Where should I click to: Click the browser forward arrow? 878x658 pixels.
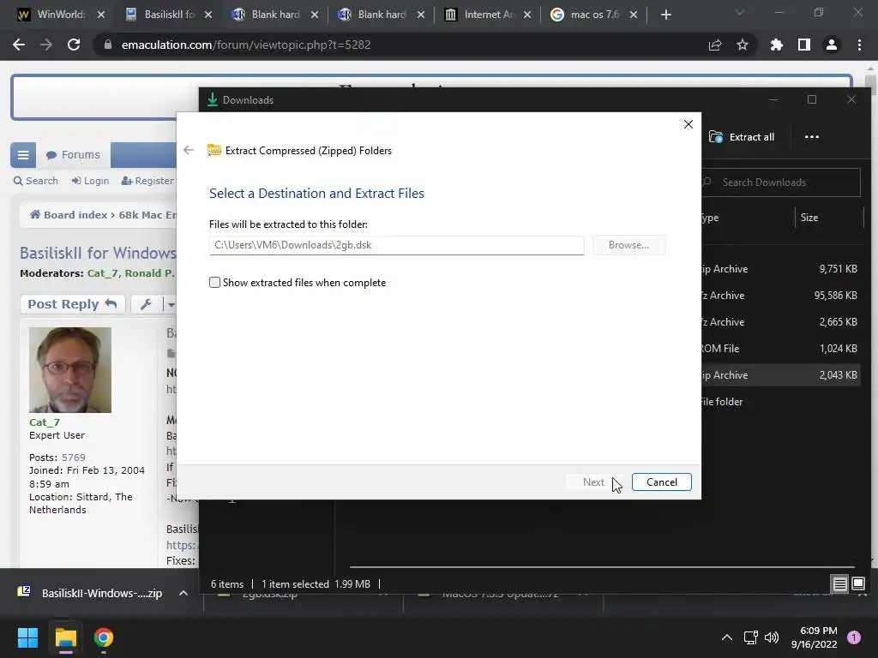[x=46, y=45]
